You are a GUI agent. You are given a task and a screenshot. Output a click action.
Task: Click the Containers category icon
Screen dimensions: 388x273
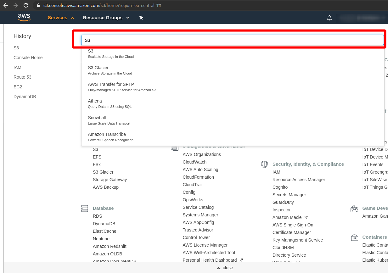(x=354, y=237)
